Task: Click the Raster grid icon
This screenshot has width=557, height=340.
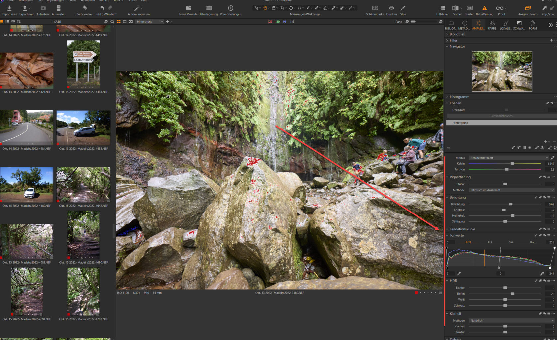Action: point(470,8)
